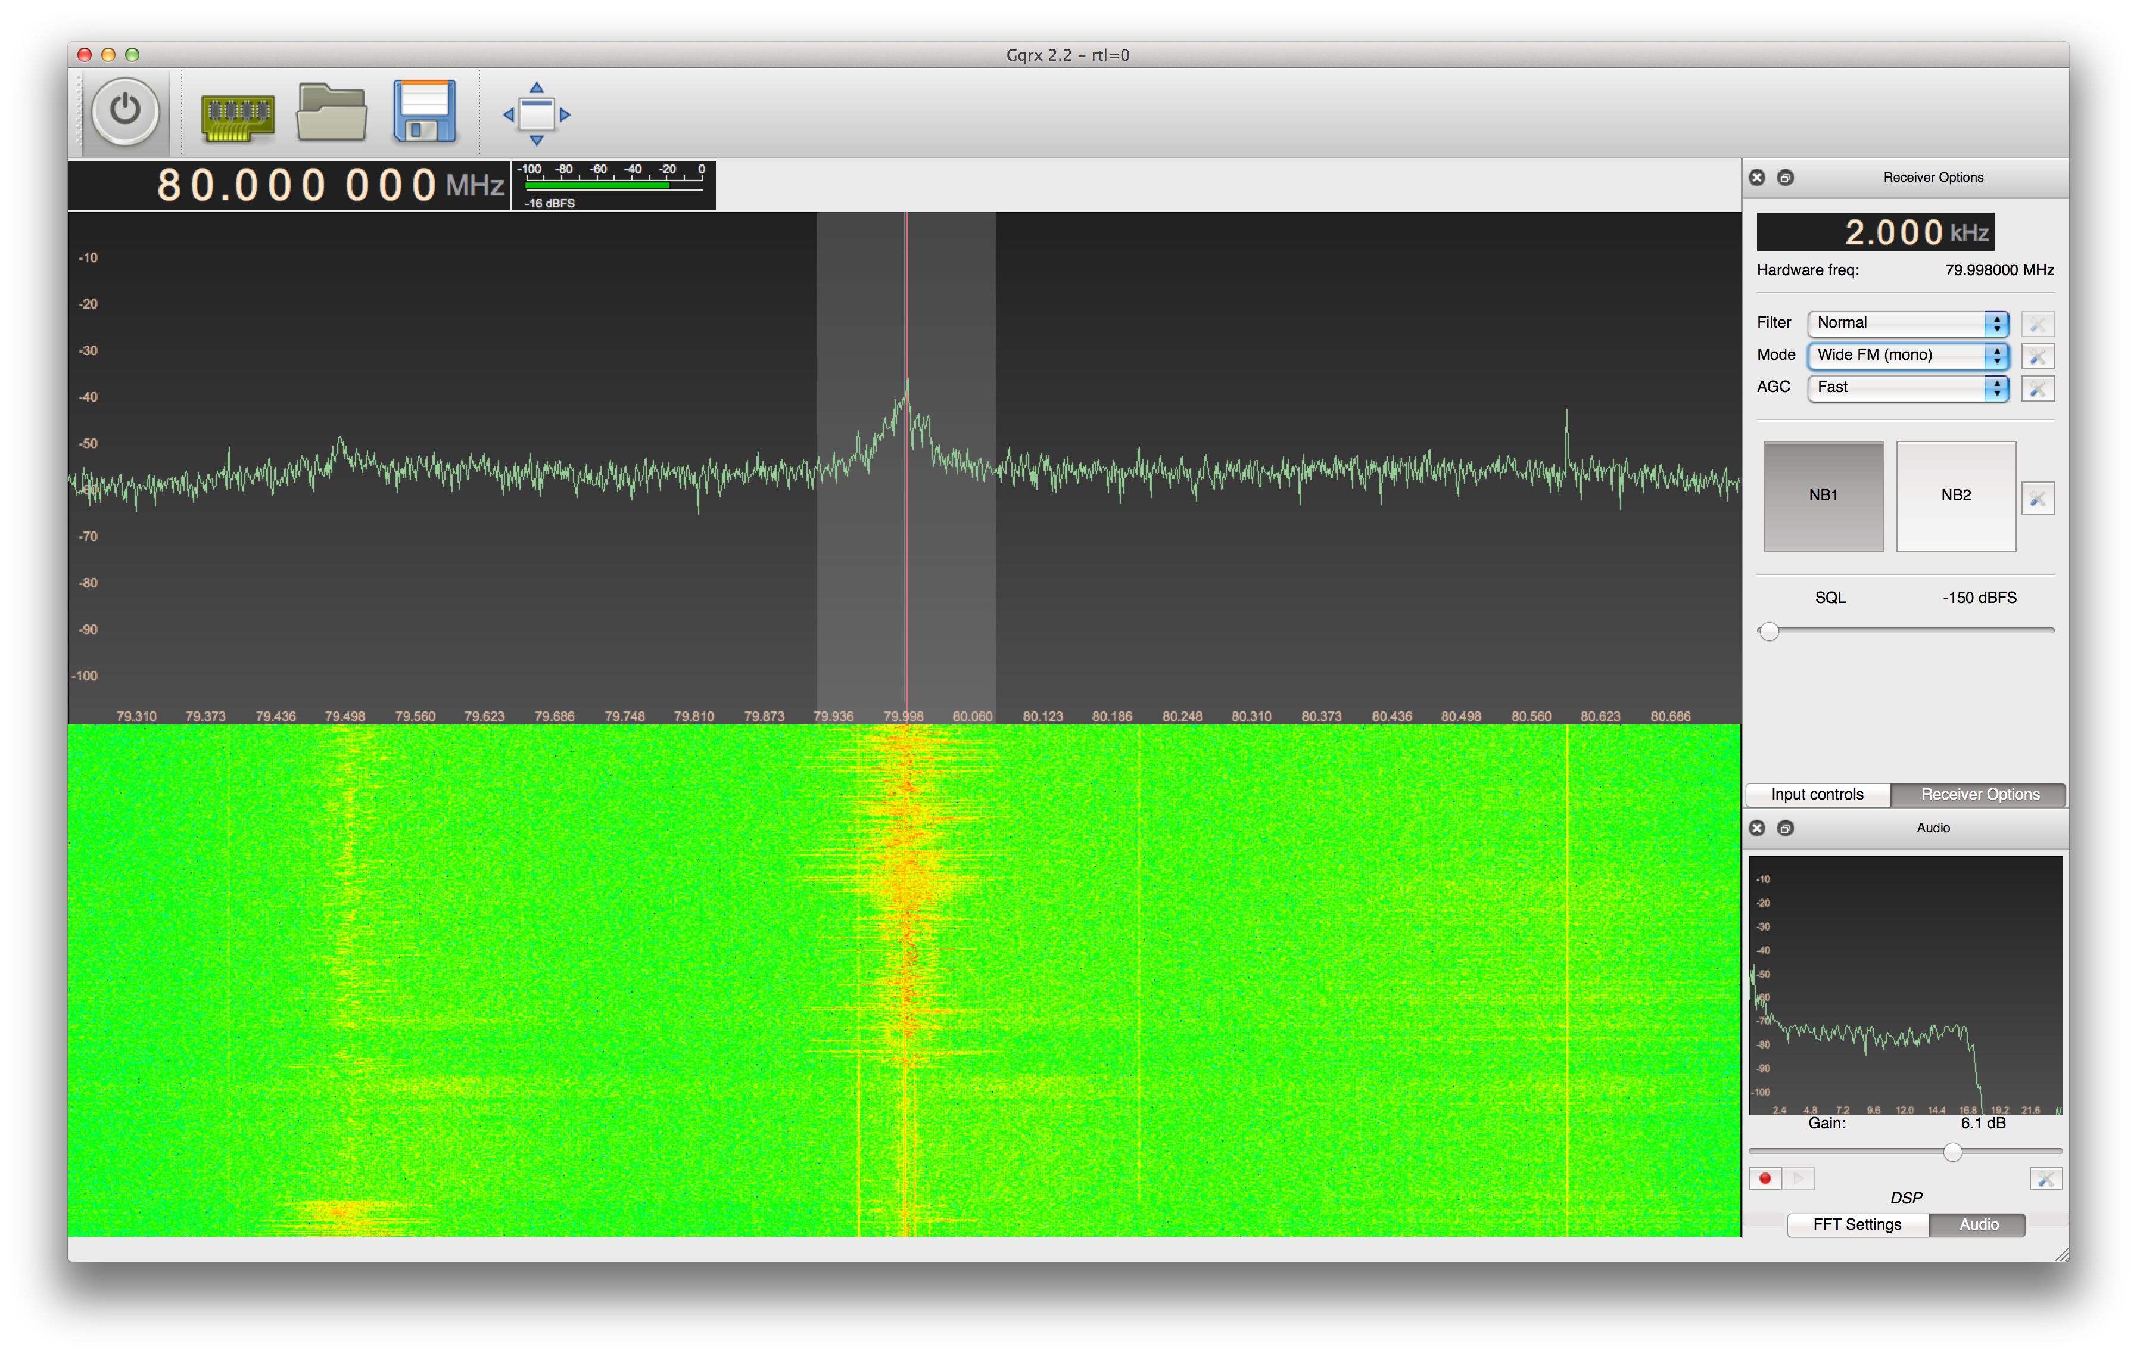Switch to the Input controls tab
The height and width of the screenshot is (1356, 2137).
click(x=1817, y=795)
